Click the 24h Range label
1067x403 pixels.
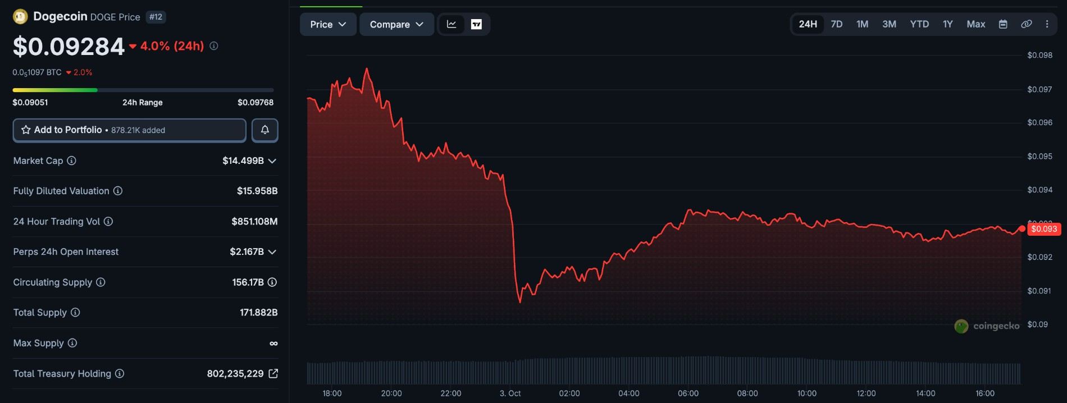point(143,102)
